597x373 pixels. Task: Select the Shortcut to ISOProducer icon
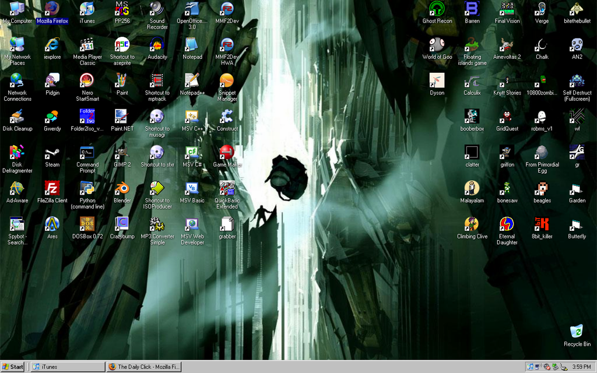[x=157, y=188]
